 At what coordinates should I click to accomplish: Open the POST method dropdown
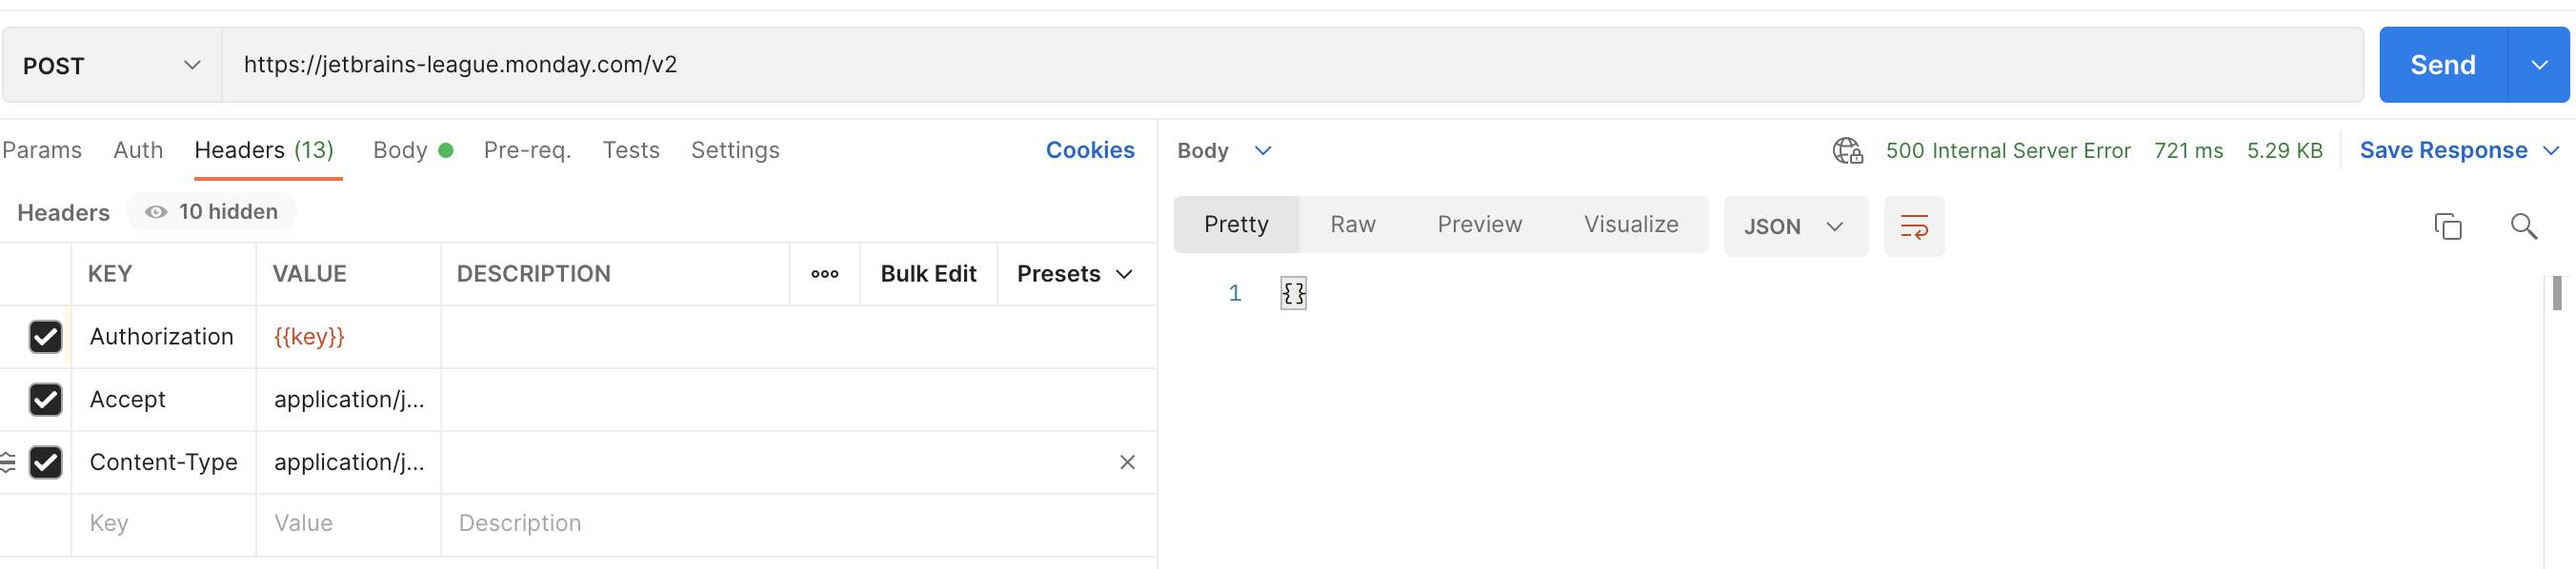(x=111, y=65)
